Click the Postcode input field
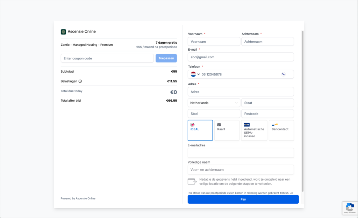This screenshot has height=218, width=358. point(267,114)
